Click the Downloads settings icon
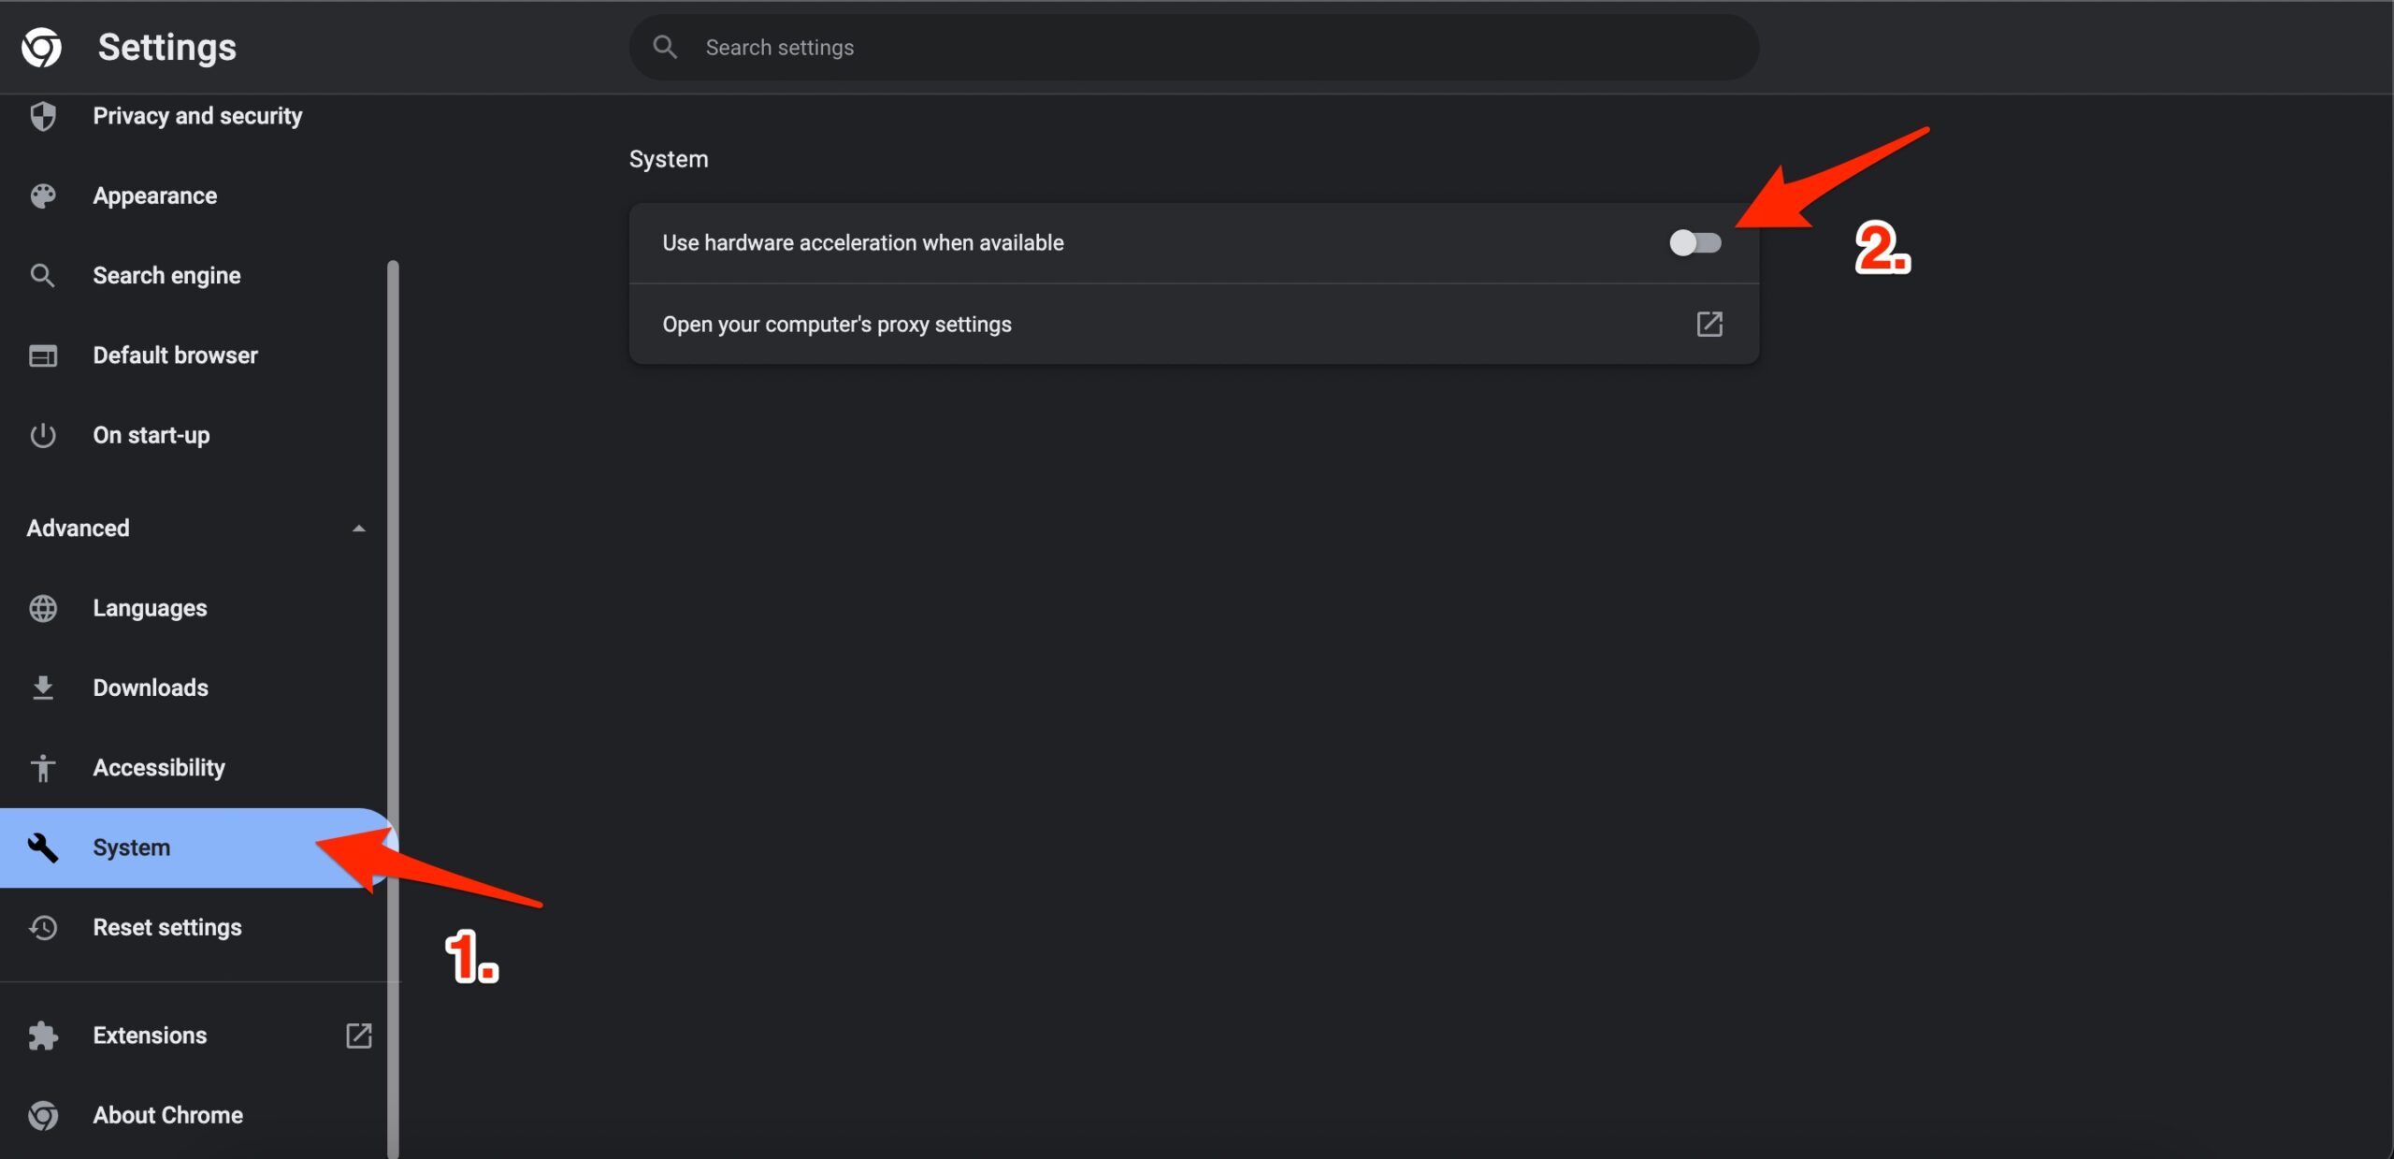The width and height of the screenshot is (2394, 1159). click(x=43, y=688)
